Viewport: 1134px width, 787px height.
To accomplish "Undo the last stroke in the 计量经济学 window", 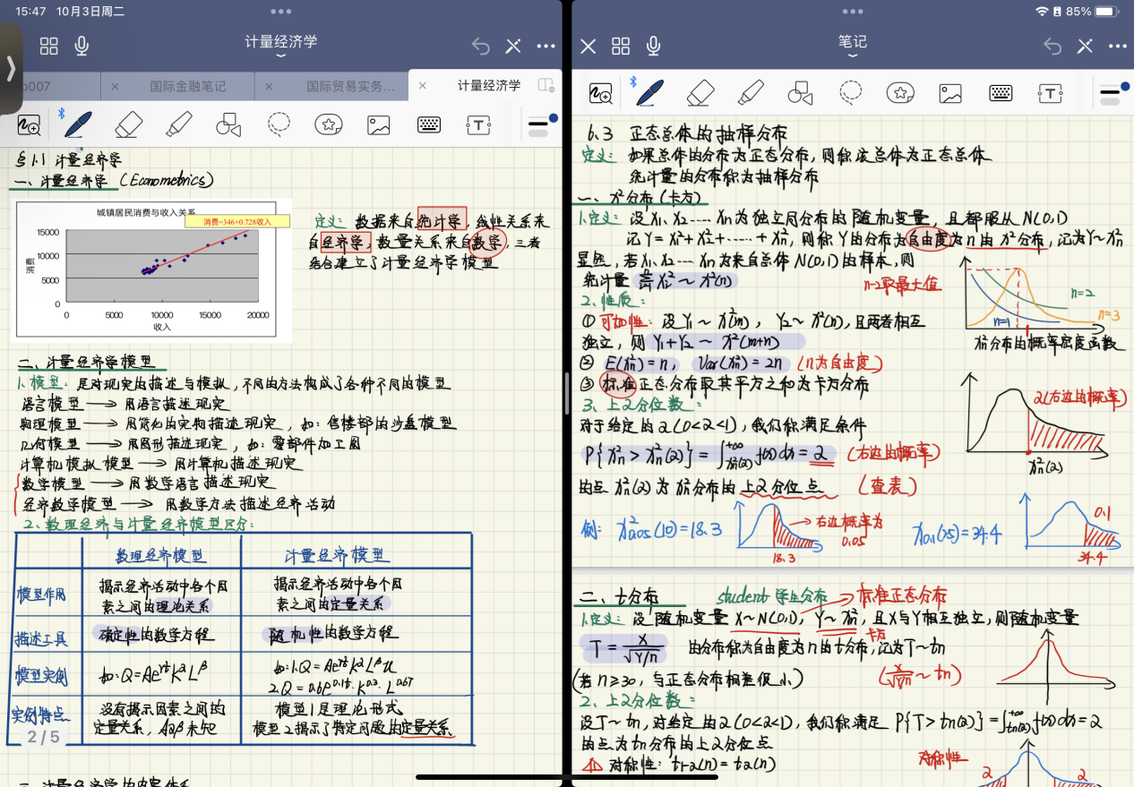I will [481, 47].
